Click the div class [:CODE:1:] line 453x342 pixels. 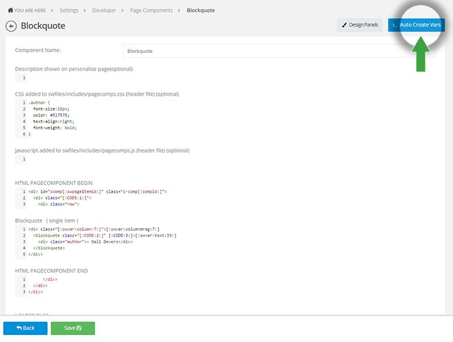point(62,198)
